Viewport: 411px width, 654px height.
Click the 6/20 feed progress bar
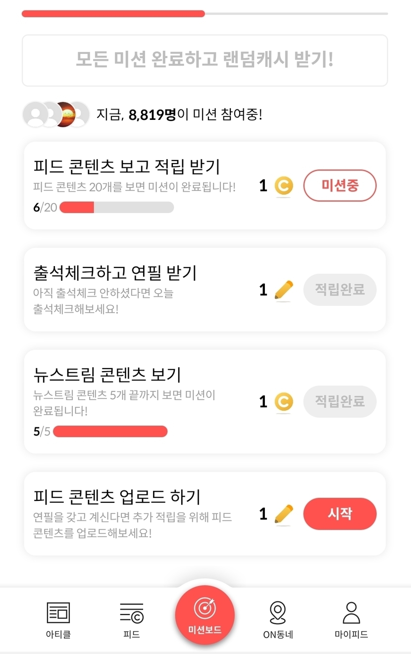(x=116, y=207)
